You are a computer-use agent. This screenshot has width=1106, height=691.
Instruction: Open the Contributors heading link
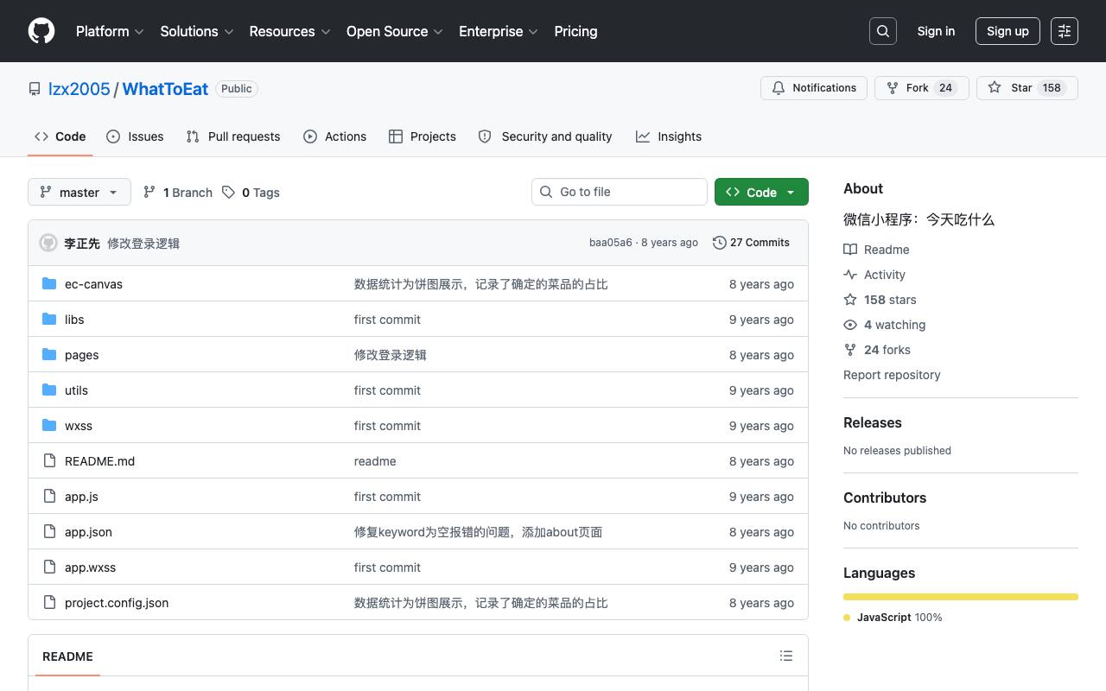885,498
